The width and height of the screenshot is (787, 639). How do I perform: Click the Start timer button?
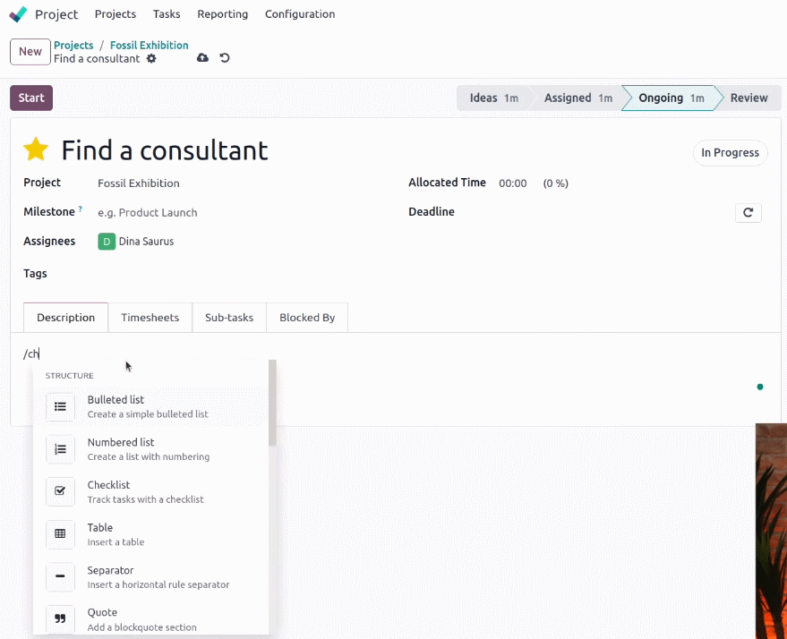[x=31, y=98]
